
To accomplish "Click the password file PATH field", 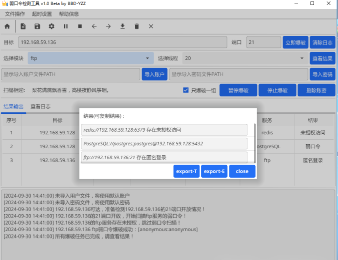I will pos(238,74).
